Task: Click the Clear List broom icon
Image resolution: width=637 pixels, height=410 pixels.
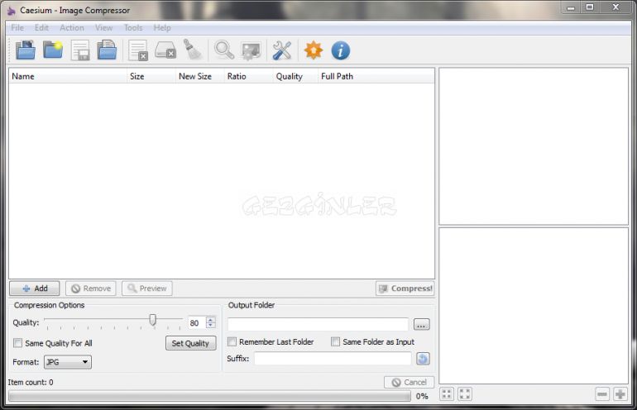Action: [x=193, y=50]
